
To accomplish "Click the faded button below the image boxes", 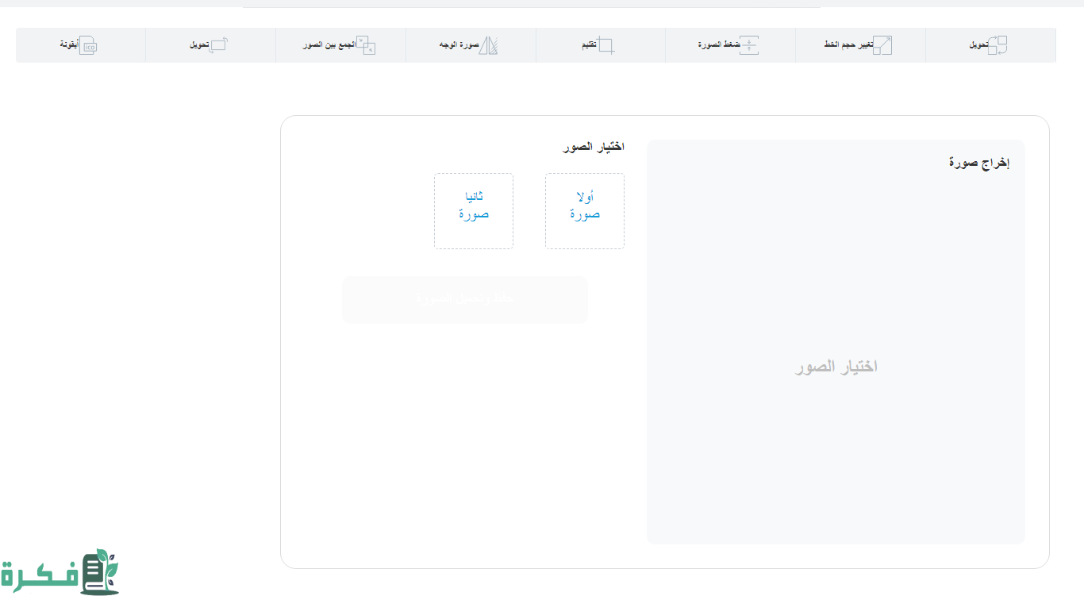I will tap(465, 299).
